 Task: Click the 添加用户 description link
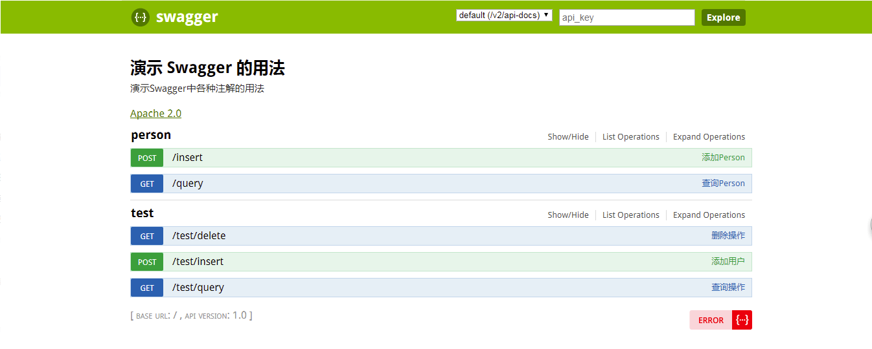pyautogui.click(x=728, y=262)
